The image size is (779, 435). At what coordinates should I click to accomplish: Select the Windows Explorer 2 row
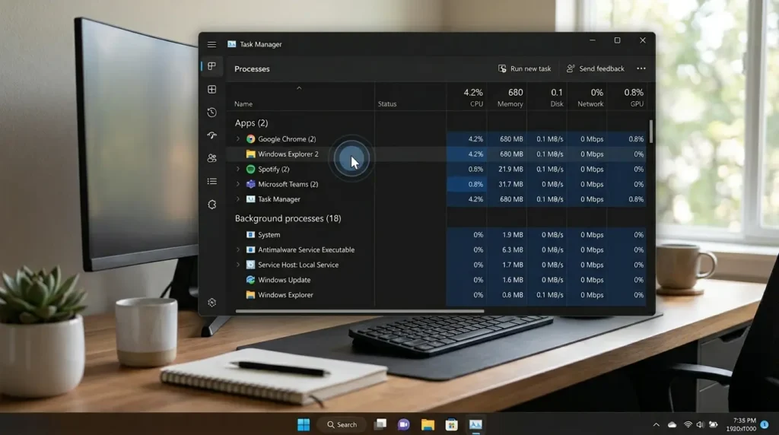pos(436,154)
